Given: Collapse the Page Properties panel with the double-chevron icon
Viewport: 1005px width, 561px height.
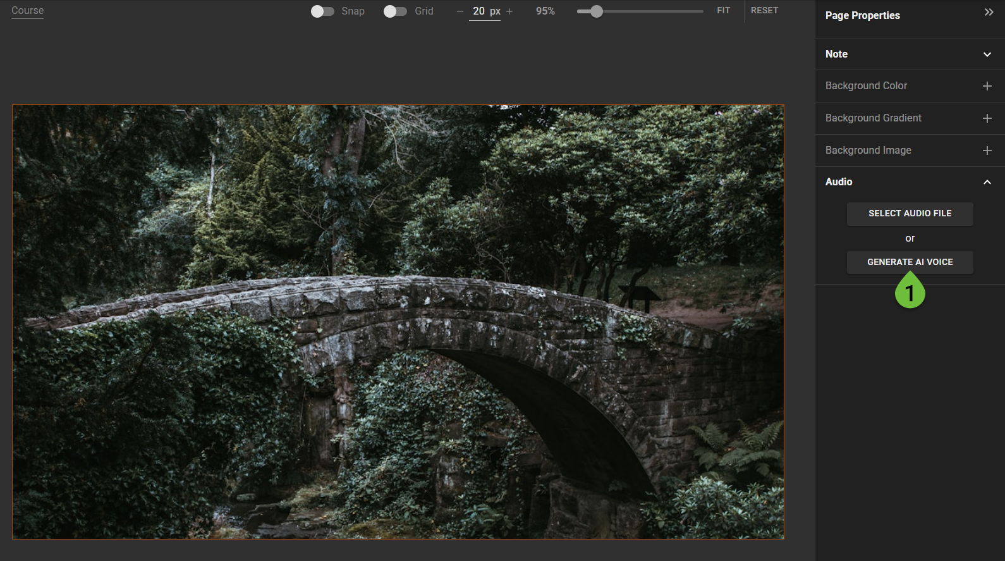Looking at the screenshot, I should coord(989,13).
